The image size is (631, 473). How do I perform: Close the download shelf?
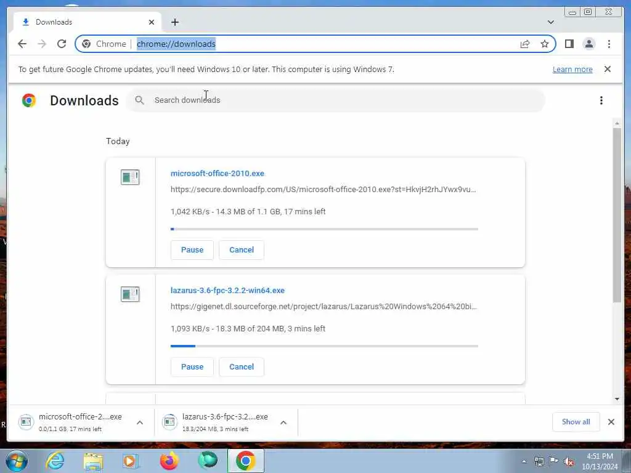pyautogui.click(x=611, y=422)
